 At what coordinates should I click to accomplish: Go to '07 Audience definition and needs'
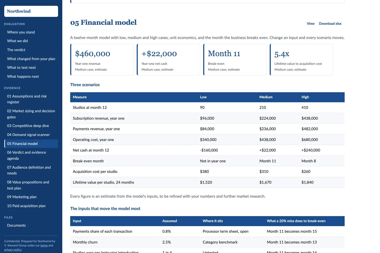(x=31, y=170)
